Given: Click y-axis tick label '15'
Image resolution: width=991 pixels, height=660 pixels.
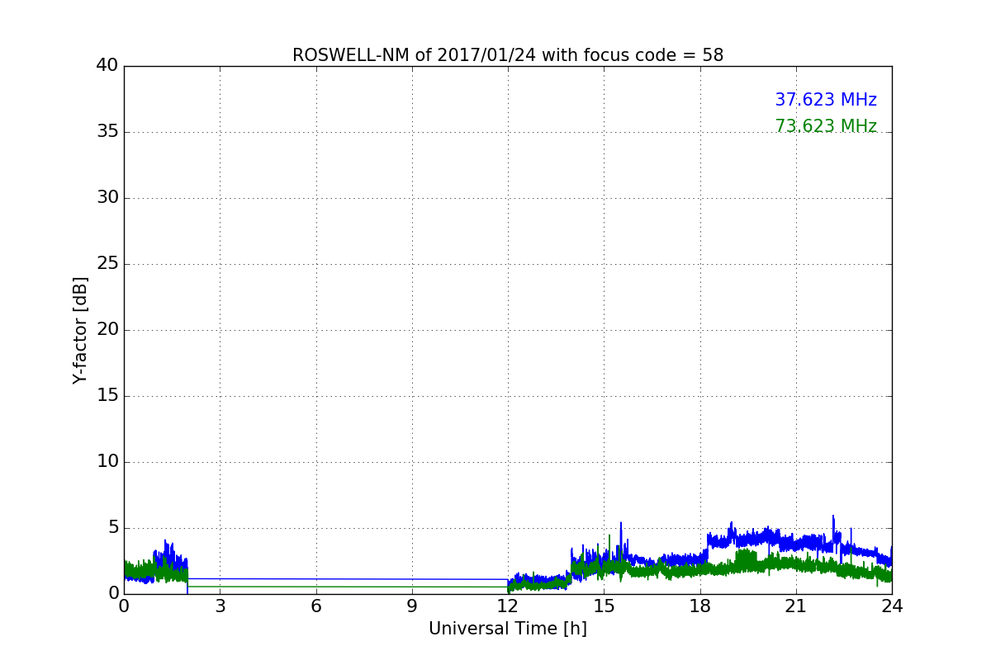Looking at the screenshot, I should (107, 395).
